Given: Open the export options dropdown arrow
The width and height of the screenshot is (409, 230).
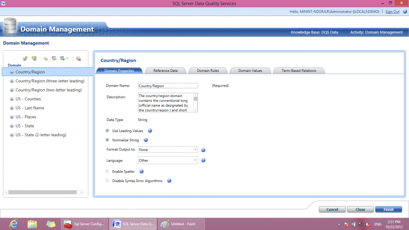Looking at the screenshot, I should 67,59.
